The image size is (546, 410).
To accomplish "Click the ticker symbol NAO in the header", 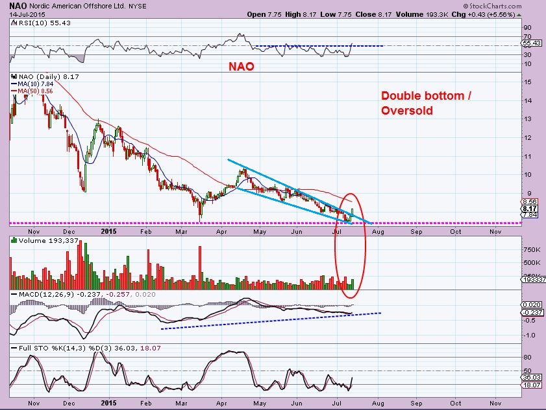I will (18, 6).
